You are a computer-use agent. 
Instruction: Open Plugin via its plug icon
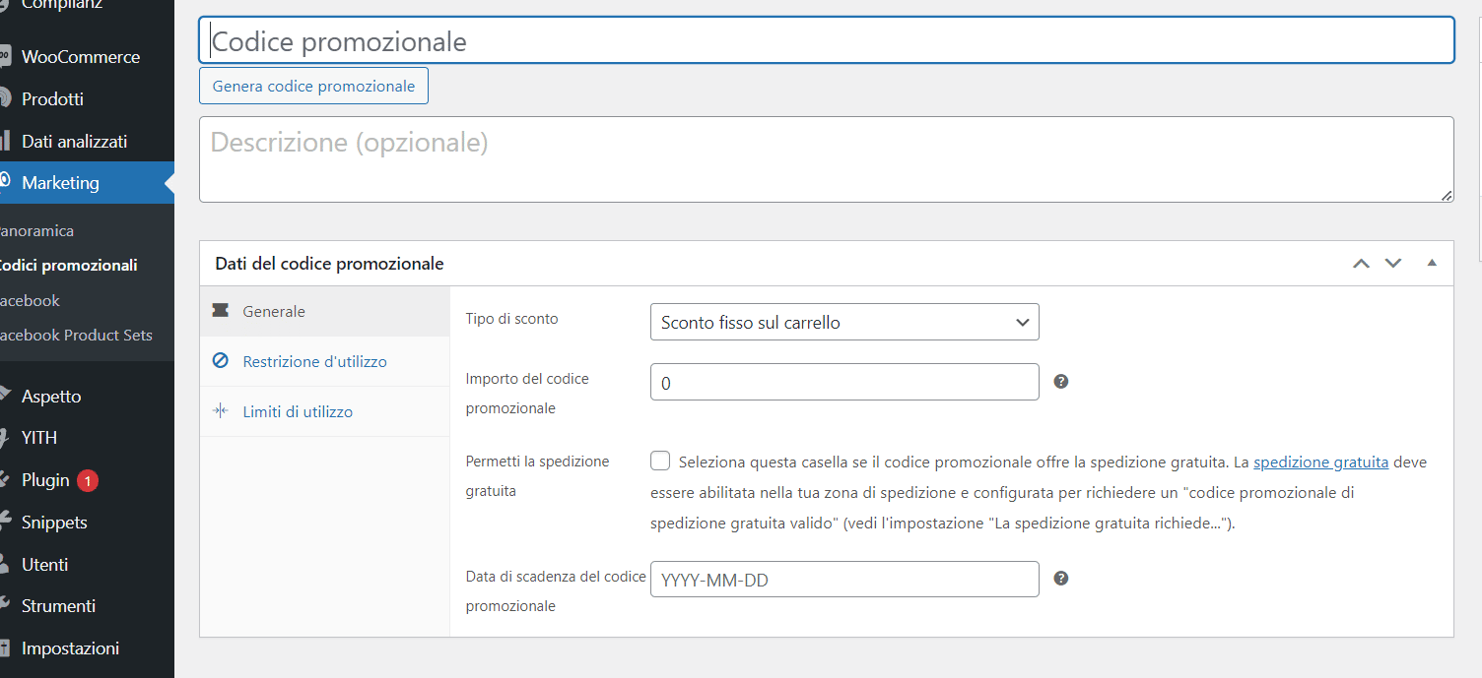pyautogui.click(x=8, y=479)
